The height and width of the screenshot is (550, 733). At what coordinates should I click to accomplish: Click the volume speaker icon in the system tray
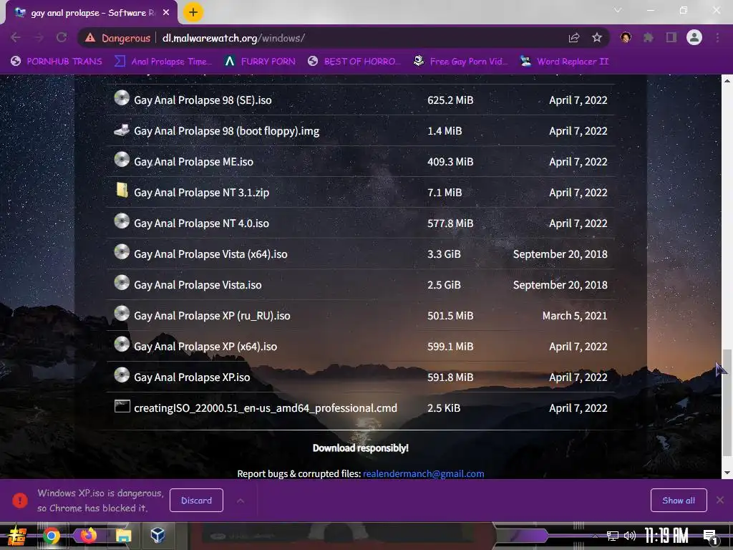point(630,536)
